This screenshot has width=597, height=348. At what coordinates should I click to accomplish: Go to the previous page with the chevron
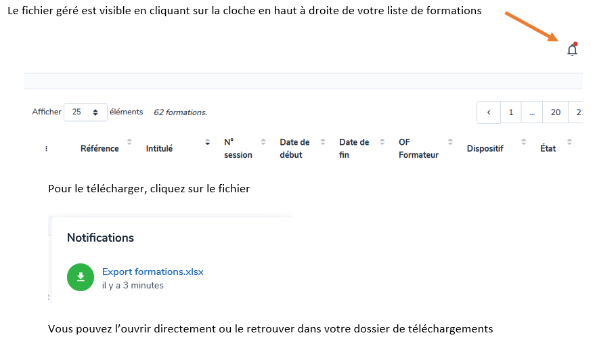[488, 112]
